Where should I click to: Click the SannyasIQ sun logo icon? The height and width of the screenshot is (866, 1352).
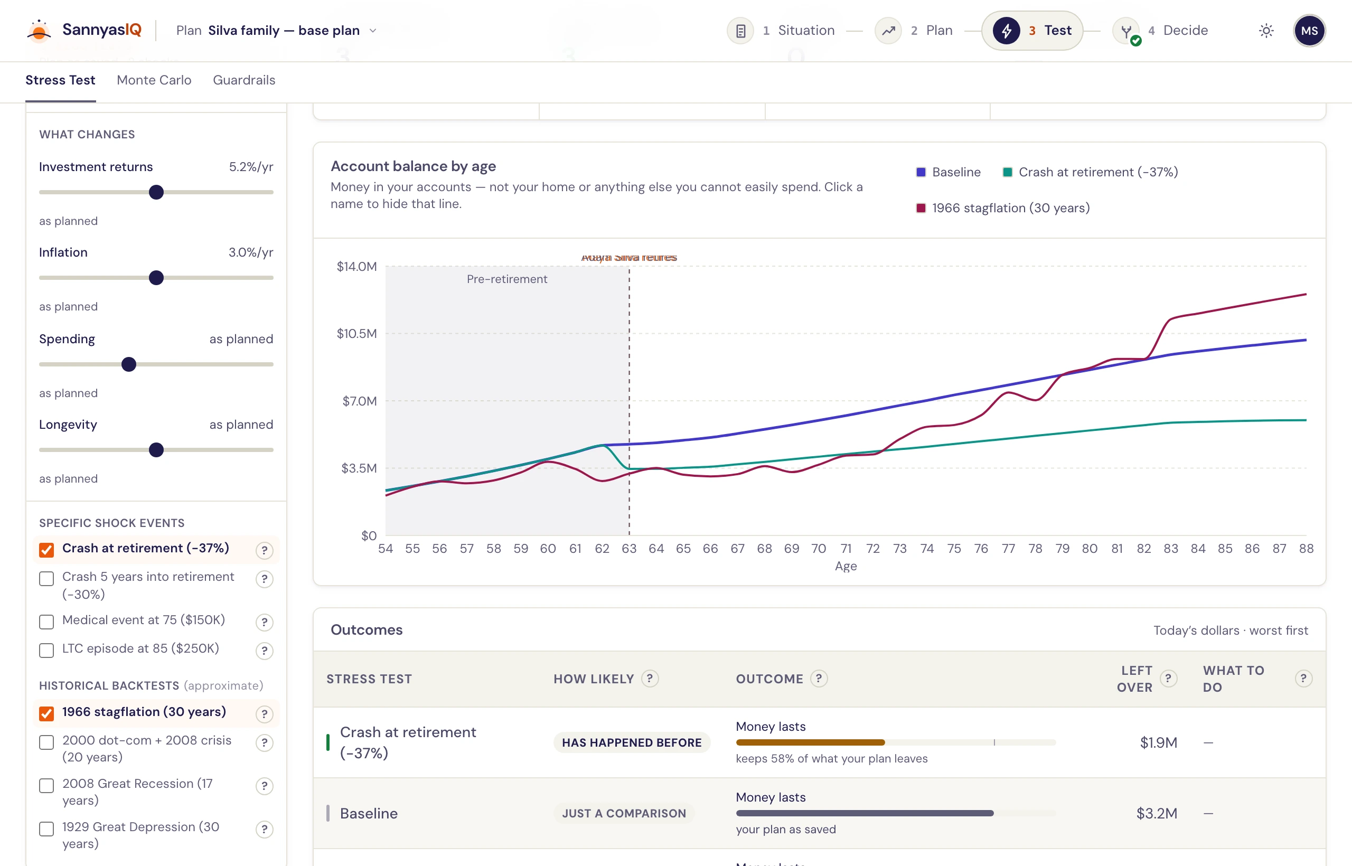(39, 31)
